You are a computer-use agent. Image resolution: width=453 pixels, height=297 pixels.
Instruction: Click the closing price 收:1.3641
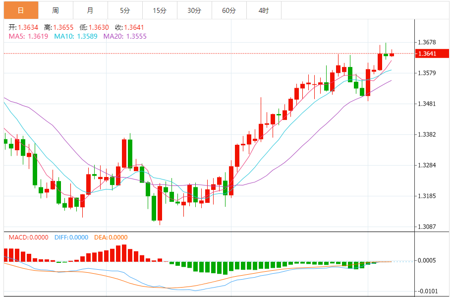pyautogui.click(x=129, y=27)
